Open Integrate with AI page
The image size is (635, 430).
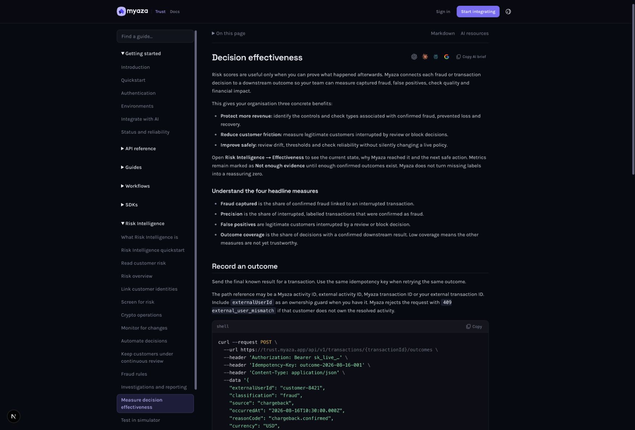(x=140, y=119)
